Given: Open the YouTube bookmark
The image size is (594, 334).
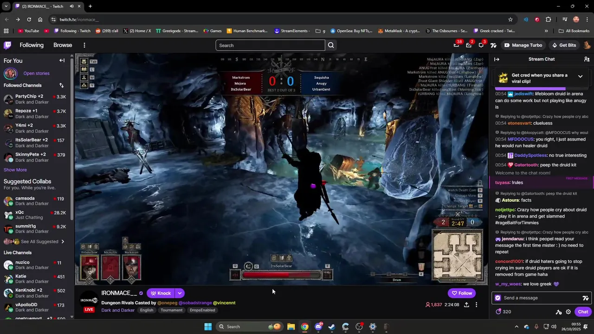Looking at the screenshot, I should tap(28, 31).
